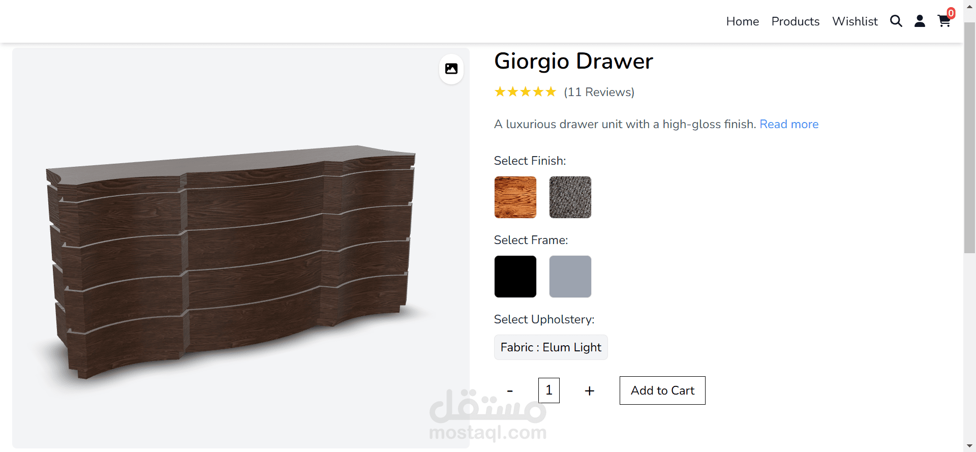The width and height of the screenshot is (976, 452).
Task: Open the shopping cart icon
Action: [x=944, y=21]
